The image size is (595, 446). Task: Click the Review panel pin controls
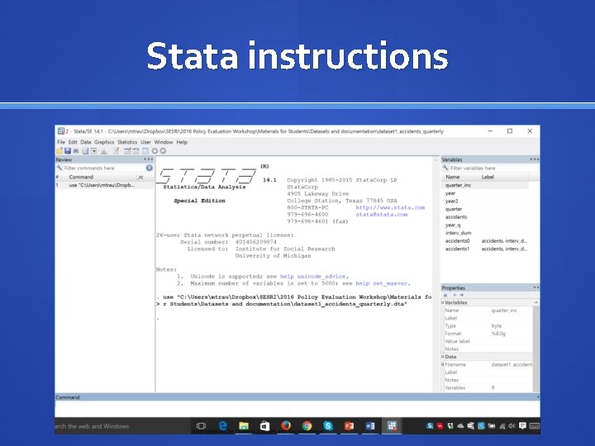(x=149, y=159)
